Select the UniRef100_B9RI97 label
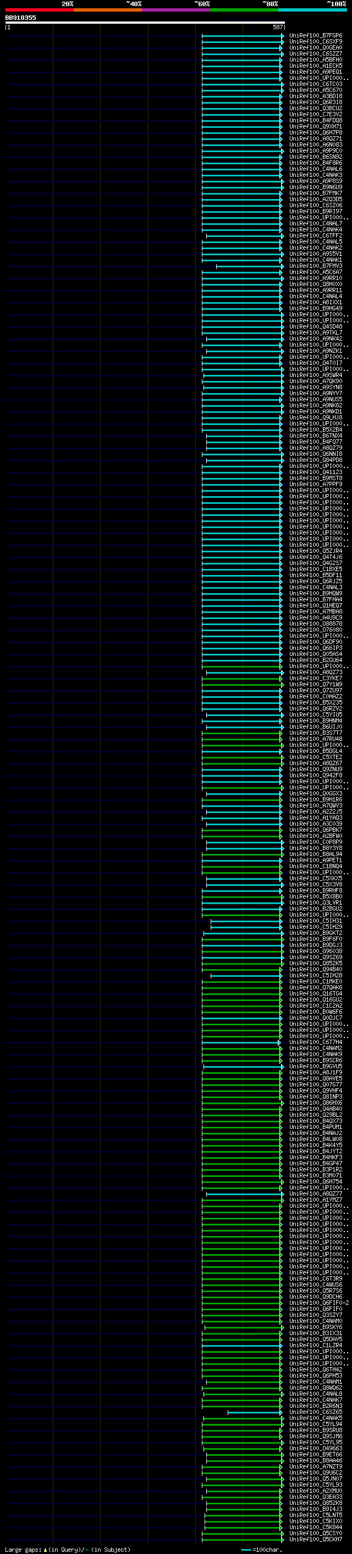The width and height of the screenshot is (352, 1554). (315, 211)
